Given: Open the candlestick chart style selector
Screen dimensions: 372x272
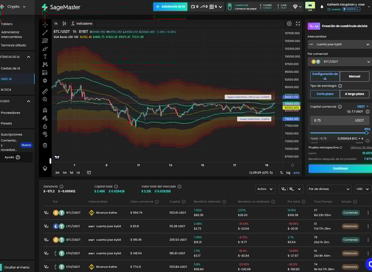Looking at the screenshot, I should tap(64, 24).
